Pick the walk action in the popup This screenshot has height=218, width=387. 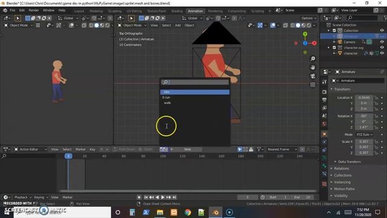[195, 103]
